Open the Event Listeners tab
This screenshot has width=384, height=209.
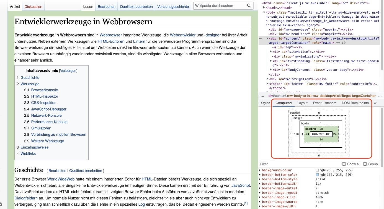[x=324, y=103]
